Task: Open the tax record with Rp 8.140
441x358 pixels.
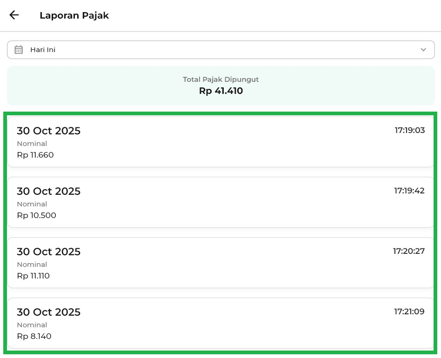Action: pos(220,323)
